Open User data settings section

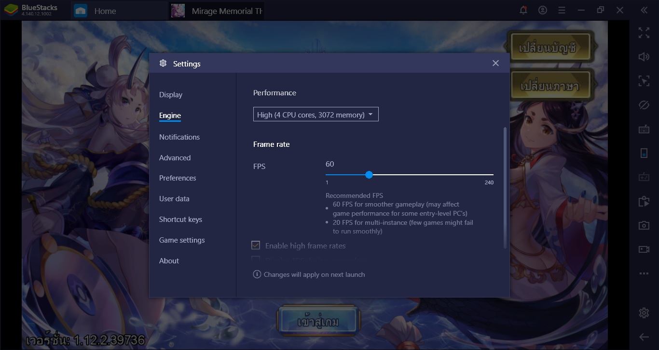coord(174,199)
